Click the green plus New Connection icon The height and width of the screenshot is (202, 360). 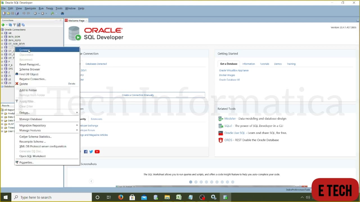pyautogui.click(x=3, y=25)
